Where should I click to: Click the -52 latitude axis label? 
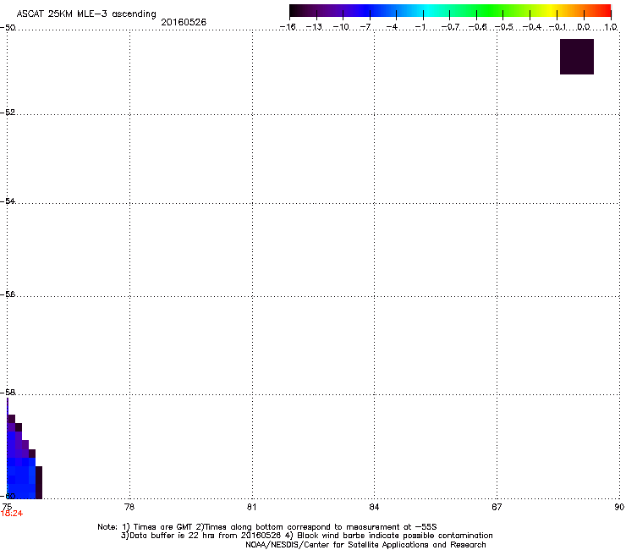8,113
